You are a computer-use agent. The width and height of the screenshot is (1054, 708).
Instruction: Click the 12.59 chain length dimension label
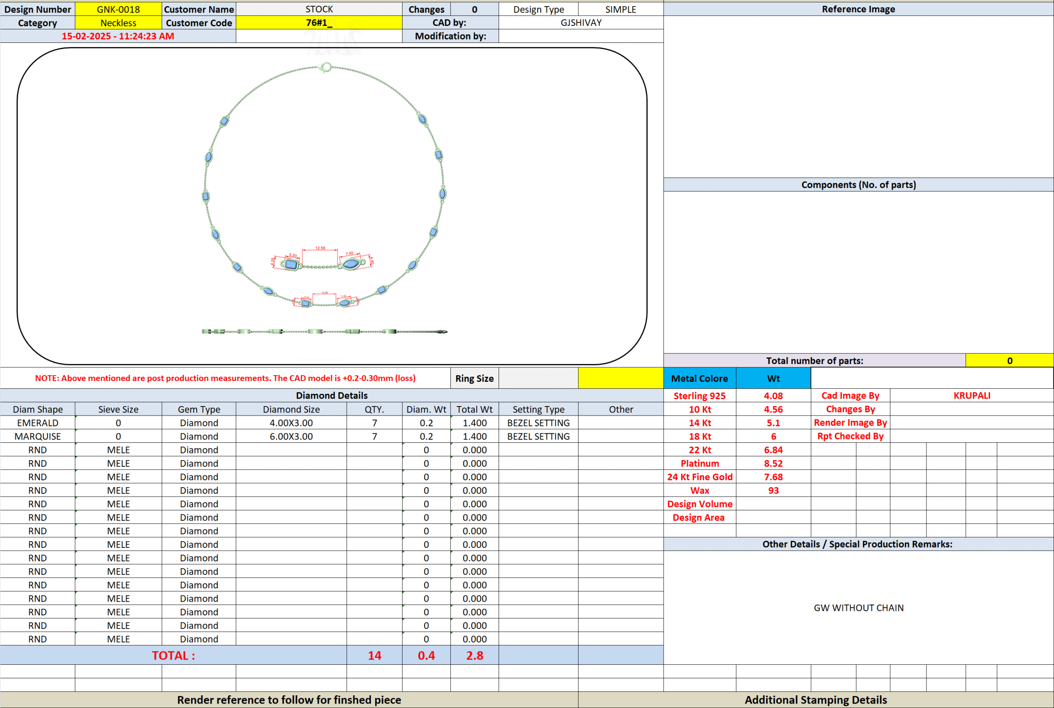[x=320, y=248]
